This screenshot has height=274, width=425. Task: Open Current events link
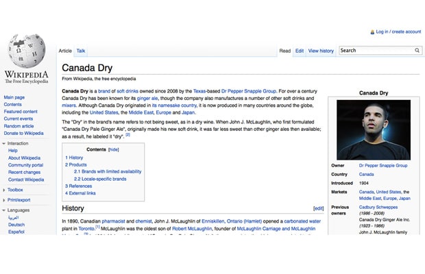click(x=18, y=119)
